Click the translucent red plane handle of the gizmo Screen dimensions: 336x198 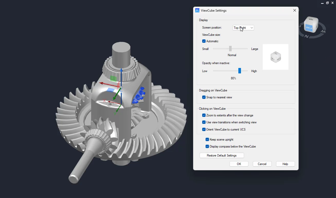point(119,85)
